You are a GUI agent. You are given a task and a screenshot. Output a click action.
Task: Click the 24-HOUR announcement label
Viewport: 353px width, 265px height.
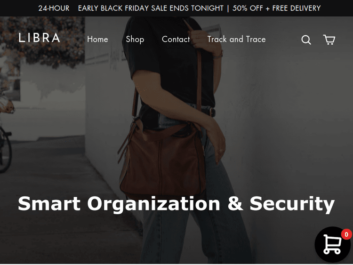[x=54, y=8]
